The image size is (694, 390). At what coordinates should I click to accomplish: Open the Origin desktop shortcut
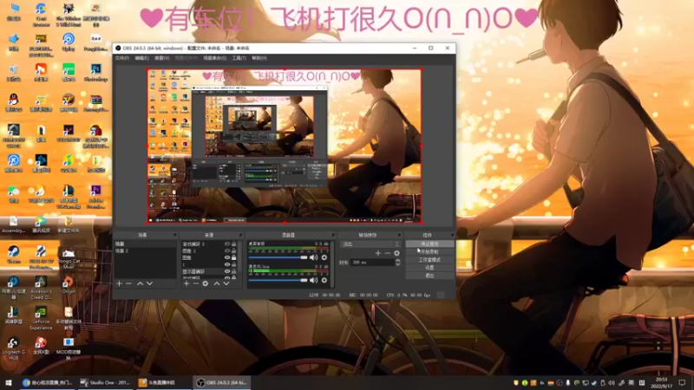[x=69, y=285]
